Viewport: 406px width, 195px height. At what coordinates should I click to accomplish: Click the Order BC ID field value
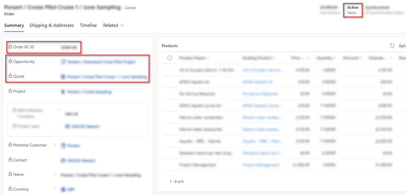(69, 47)
